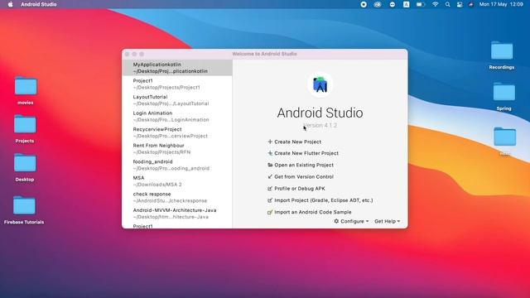Click the icon beside Import an Android Code Sample
This screenshot has width=530, height=298.
[270, 212]
